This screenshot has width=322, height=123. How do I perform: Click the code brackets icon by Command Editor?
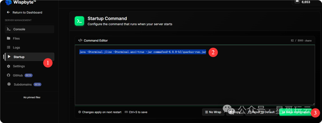click(80, 40)
